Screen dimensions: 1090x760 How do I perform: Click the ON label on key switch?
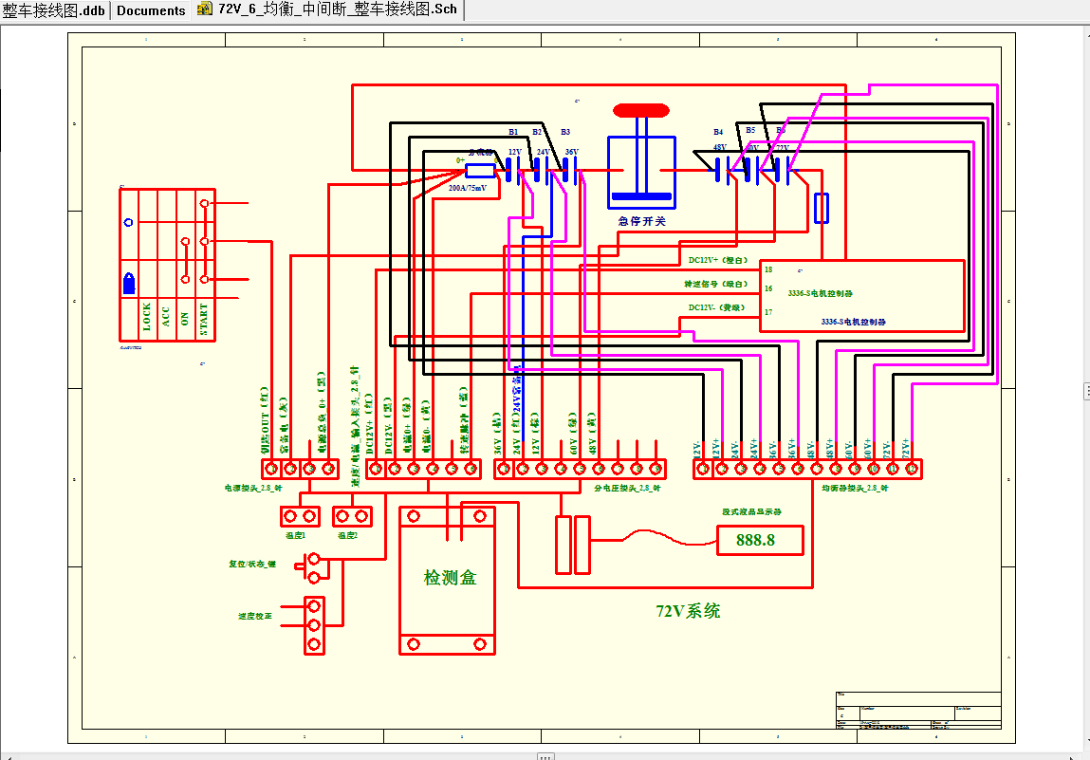184,319
